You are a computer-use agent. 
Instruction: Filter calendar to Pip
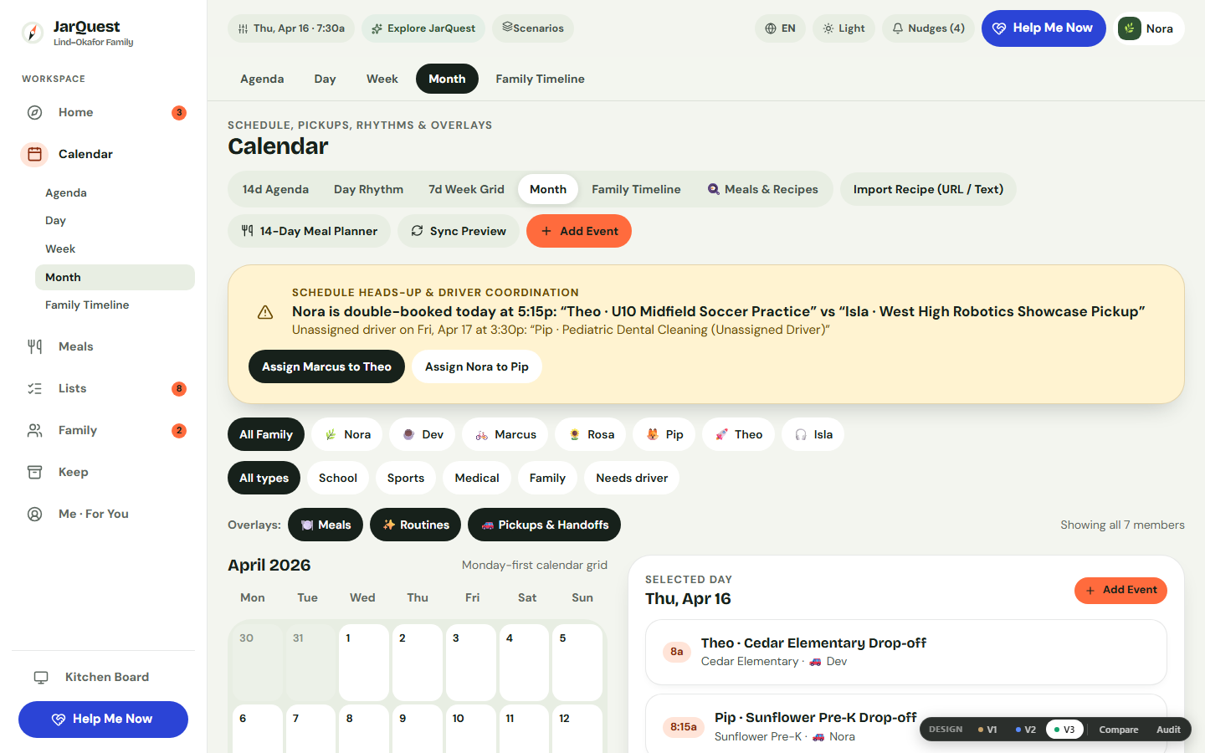coord(664,434)
